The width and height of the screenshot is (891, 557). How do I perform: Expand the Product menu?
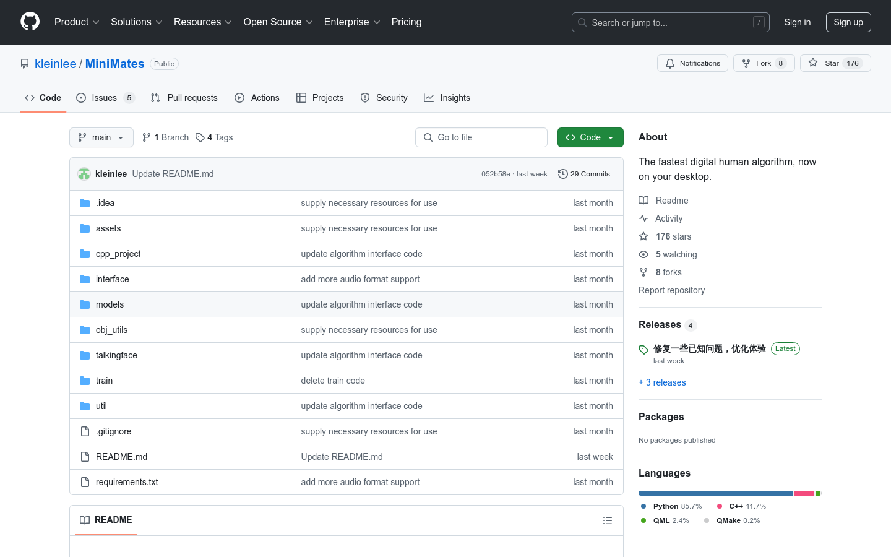tap(77, 22)
